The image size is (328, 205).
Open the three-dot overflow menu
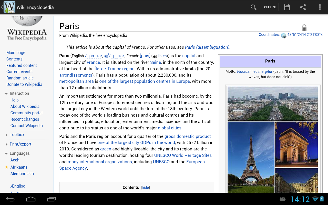pos(320,7)
